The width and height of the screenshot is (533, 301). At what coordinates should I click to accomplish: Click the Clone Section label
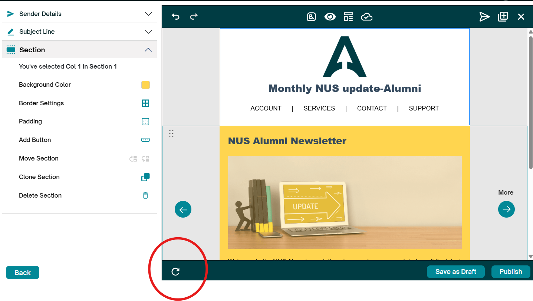tap(39, 177)
